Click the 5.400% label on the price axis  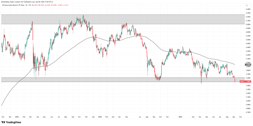tap(248, 9)
